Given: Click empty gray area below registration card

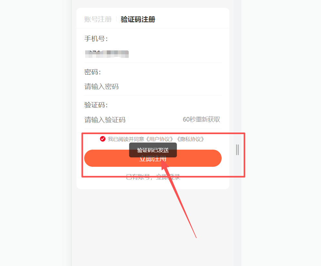Looking at the screenshot, I should 153,226.
